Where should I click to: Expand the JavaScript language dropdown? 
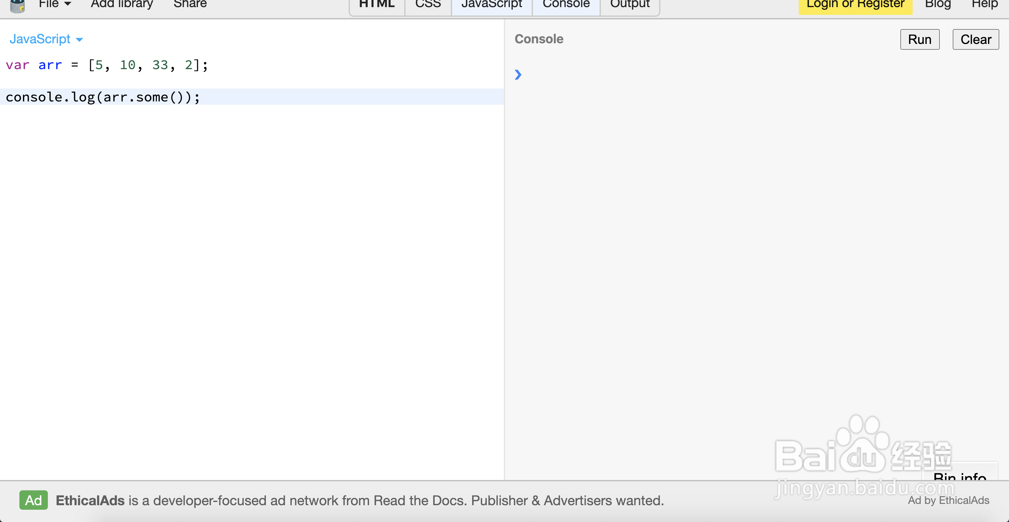tap(46, 39)
